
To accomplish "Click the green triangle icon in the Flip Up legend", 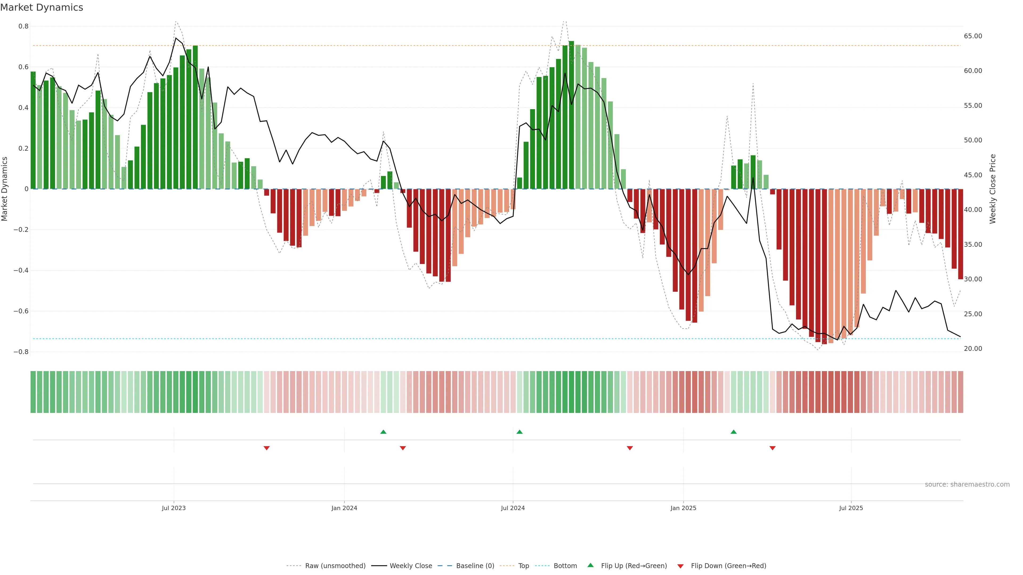I will click(591, 565).
